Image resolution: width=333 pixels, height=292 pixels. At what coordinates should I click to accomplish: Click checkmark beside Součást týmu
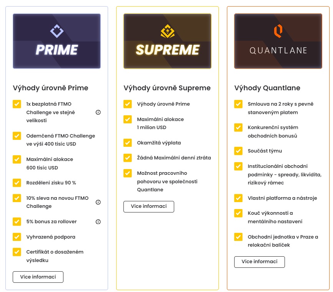[238, 151]
